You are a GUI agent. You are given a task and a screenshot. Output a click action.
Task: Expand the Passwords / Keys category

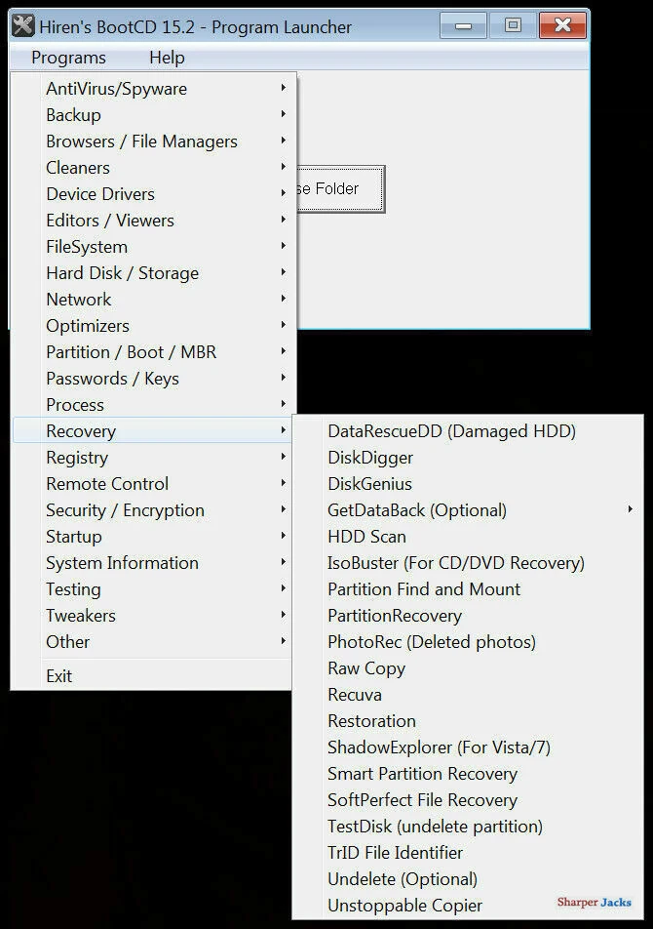coord(154,379)
